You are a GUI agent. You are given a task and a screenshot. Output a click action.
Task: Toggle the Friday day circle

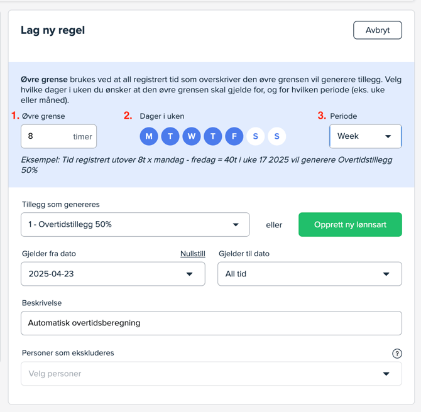(234, 136)
